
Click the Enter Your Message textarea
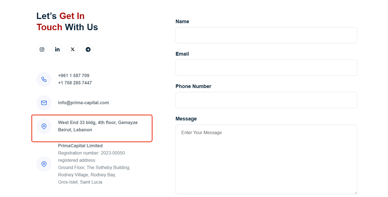tap(266, 159)
